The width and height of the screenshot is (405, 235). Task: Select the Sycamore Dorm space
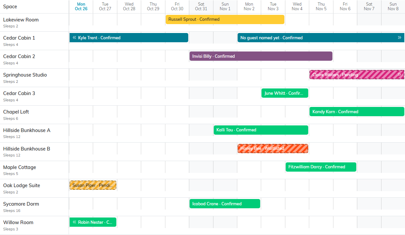(21, 204)
